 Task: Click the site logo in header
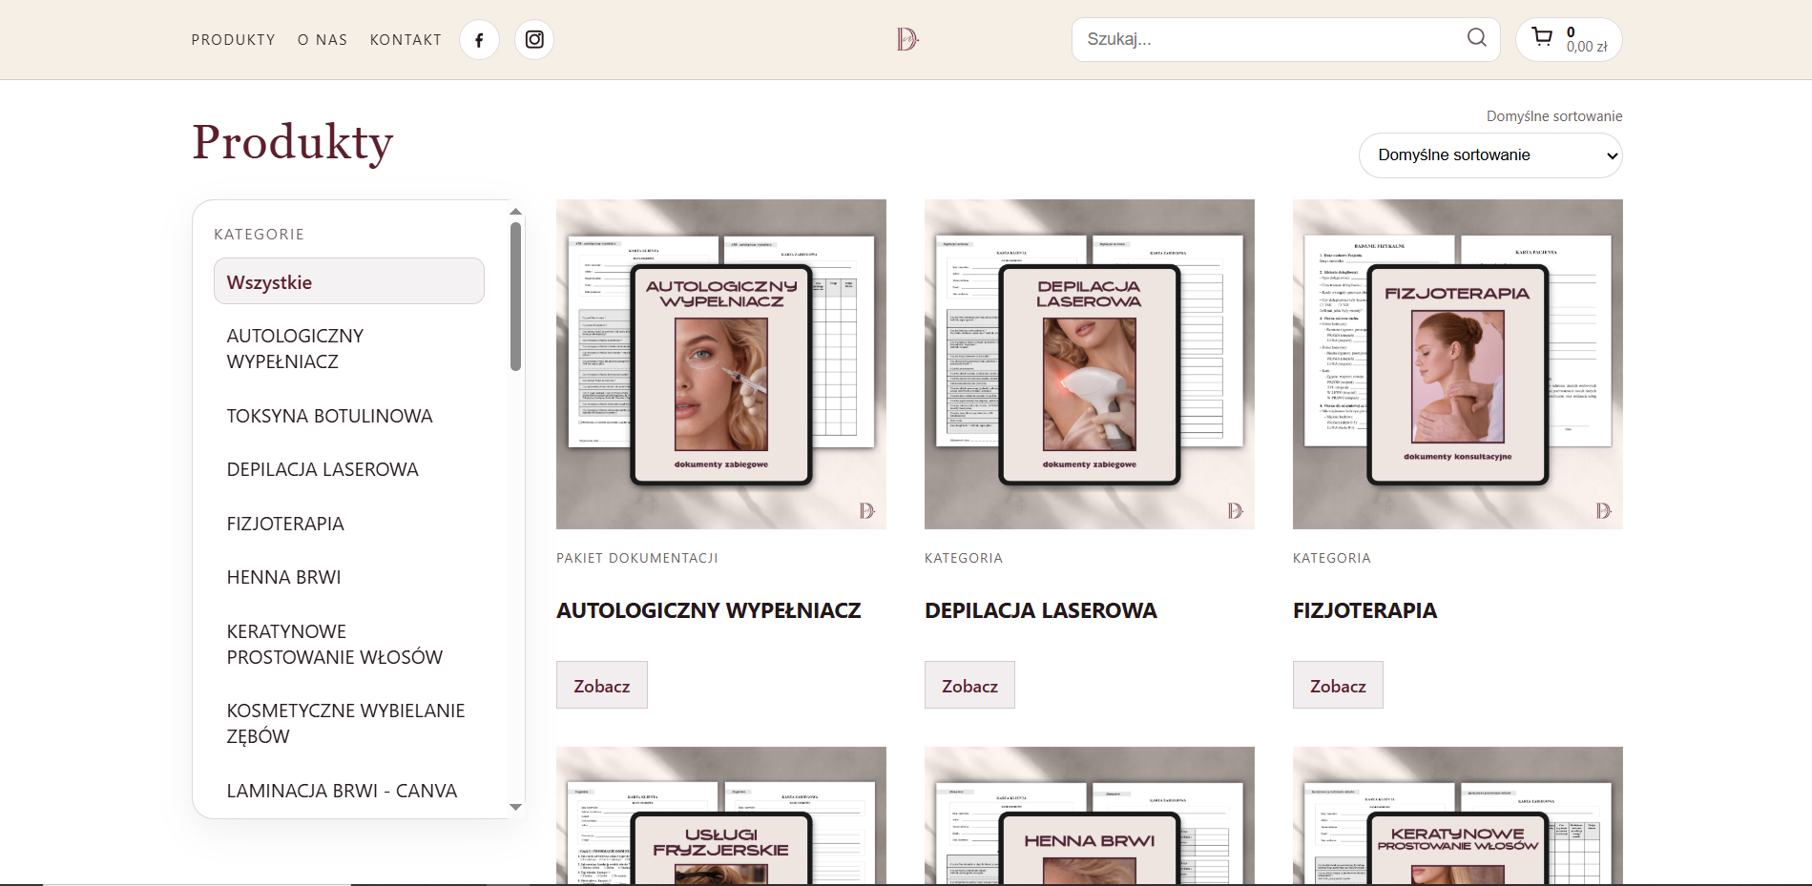pos(906,39)
